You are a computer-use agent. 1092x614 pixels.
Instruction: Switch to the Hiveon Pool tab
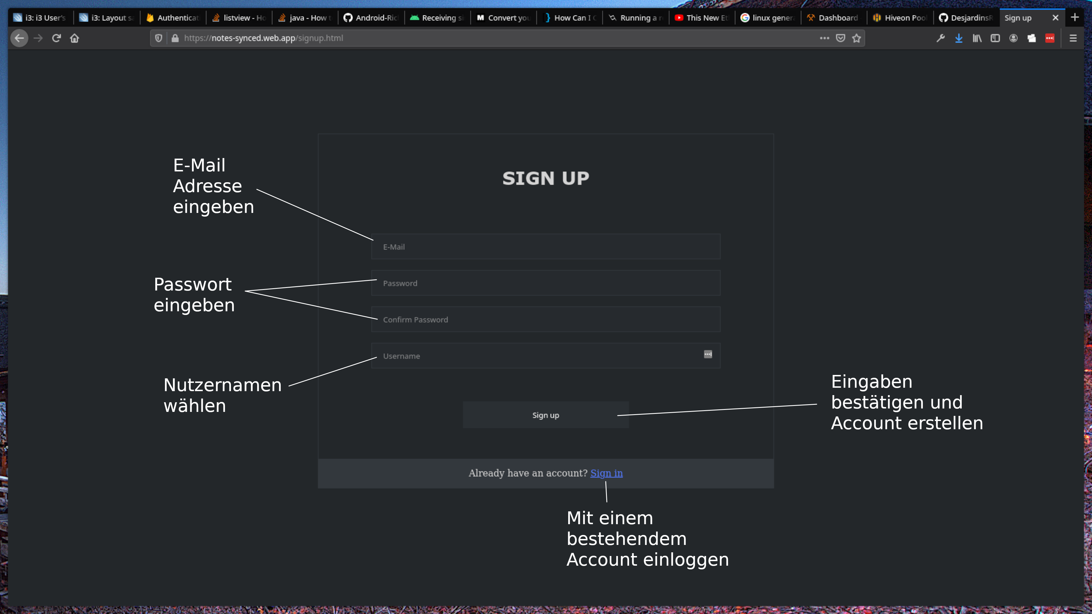(899, 18)
